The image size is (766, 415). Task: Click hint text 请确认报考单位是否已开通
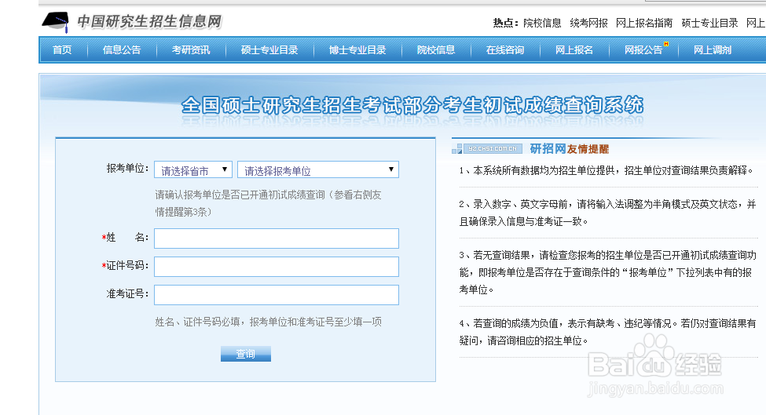[x=268, y=203]
